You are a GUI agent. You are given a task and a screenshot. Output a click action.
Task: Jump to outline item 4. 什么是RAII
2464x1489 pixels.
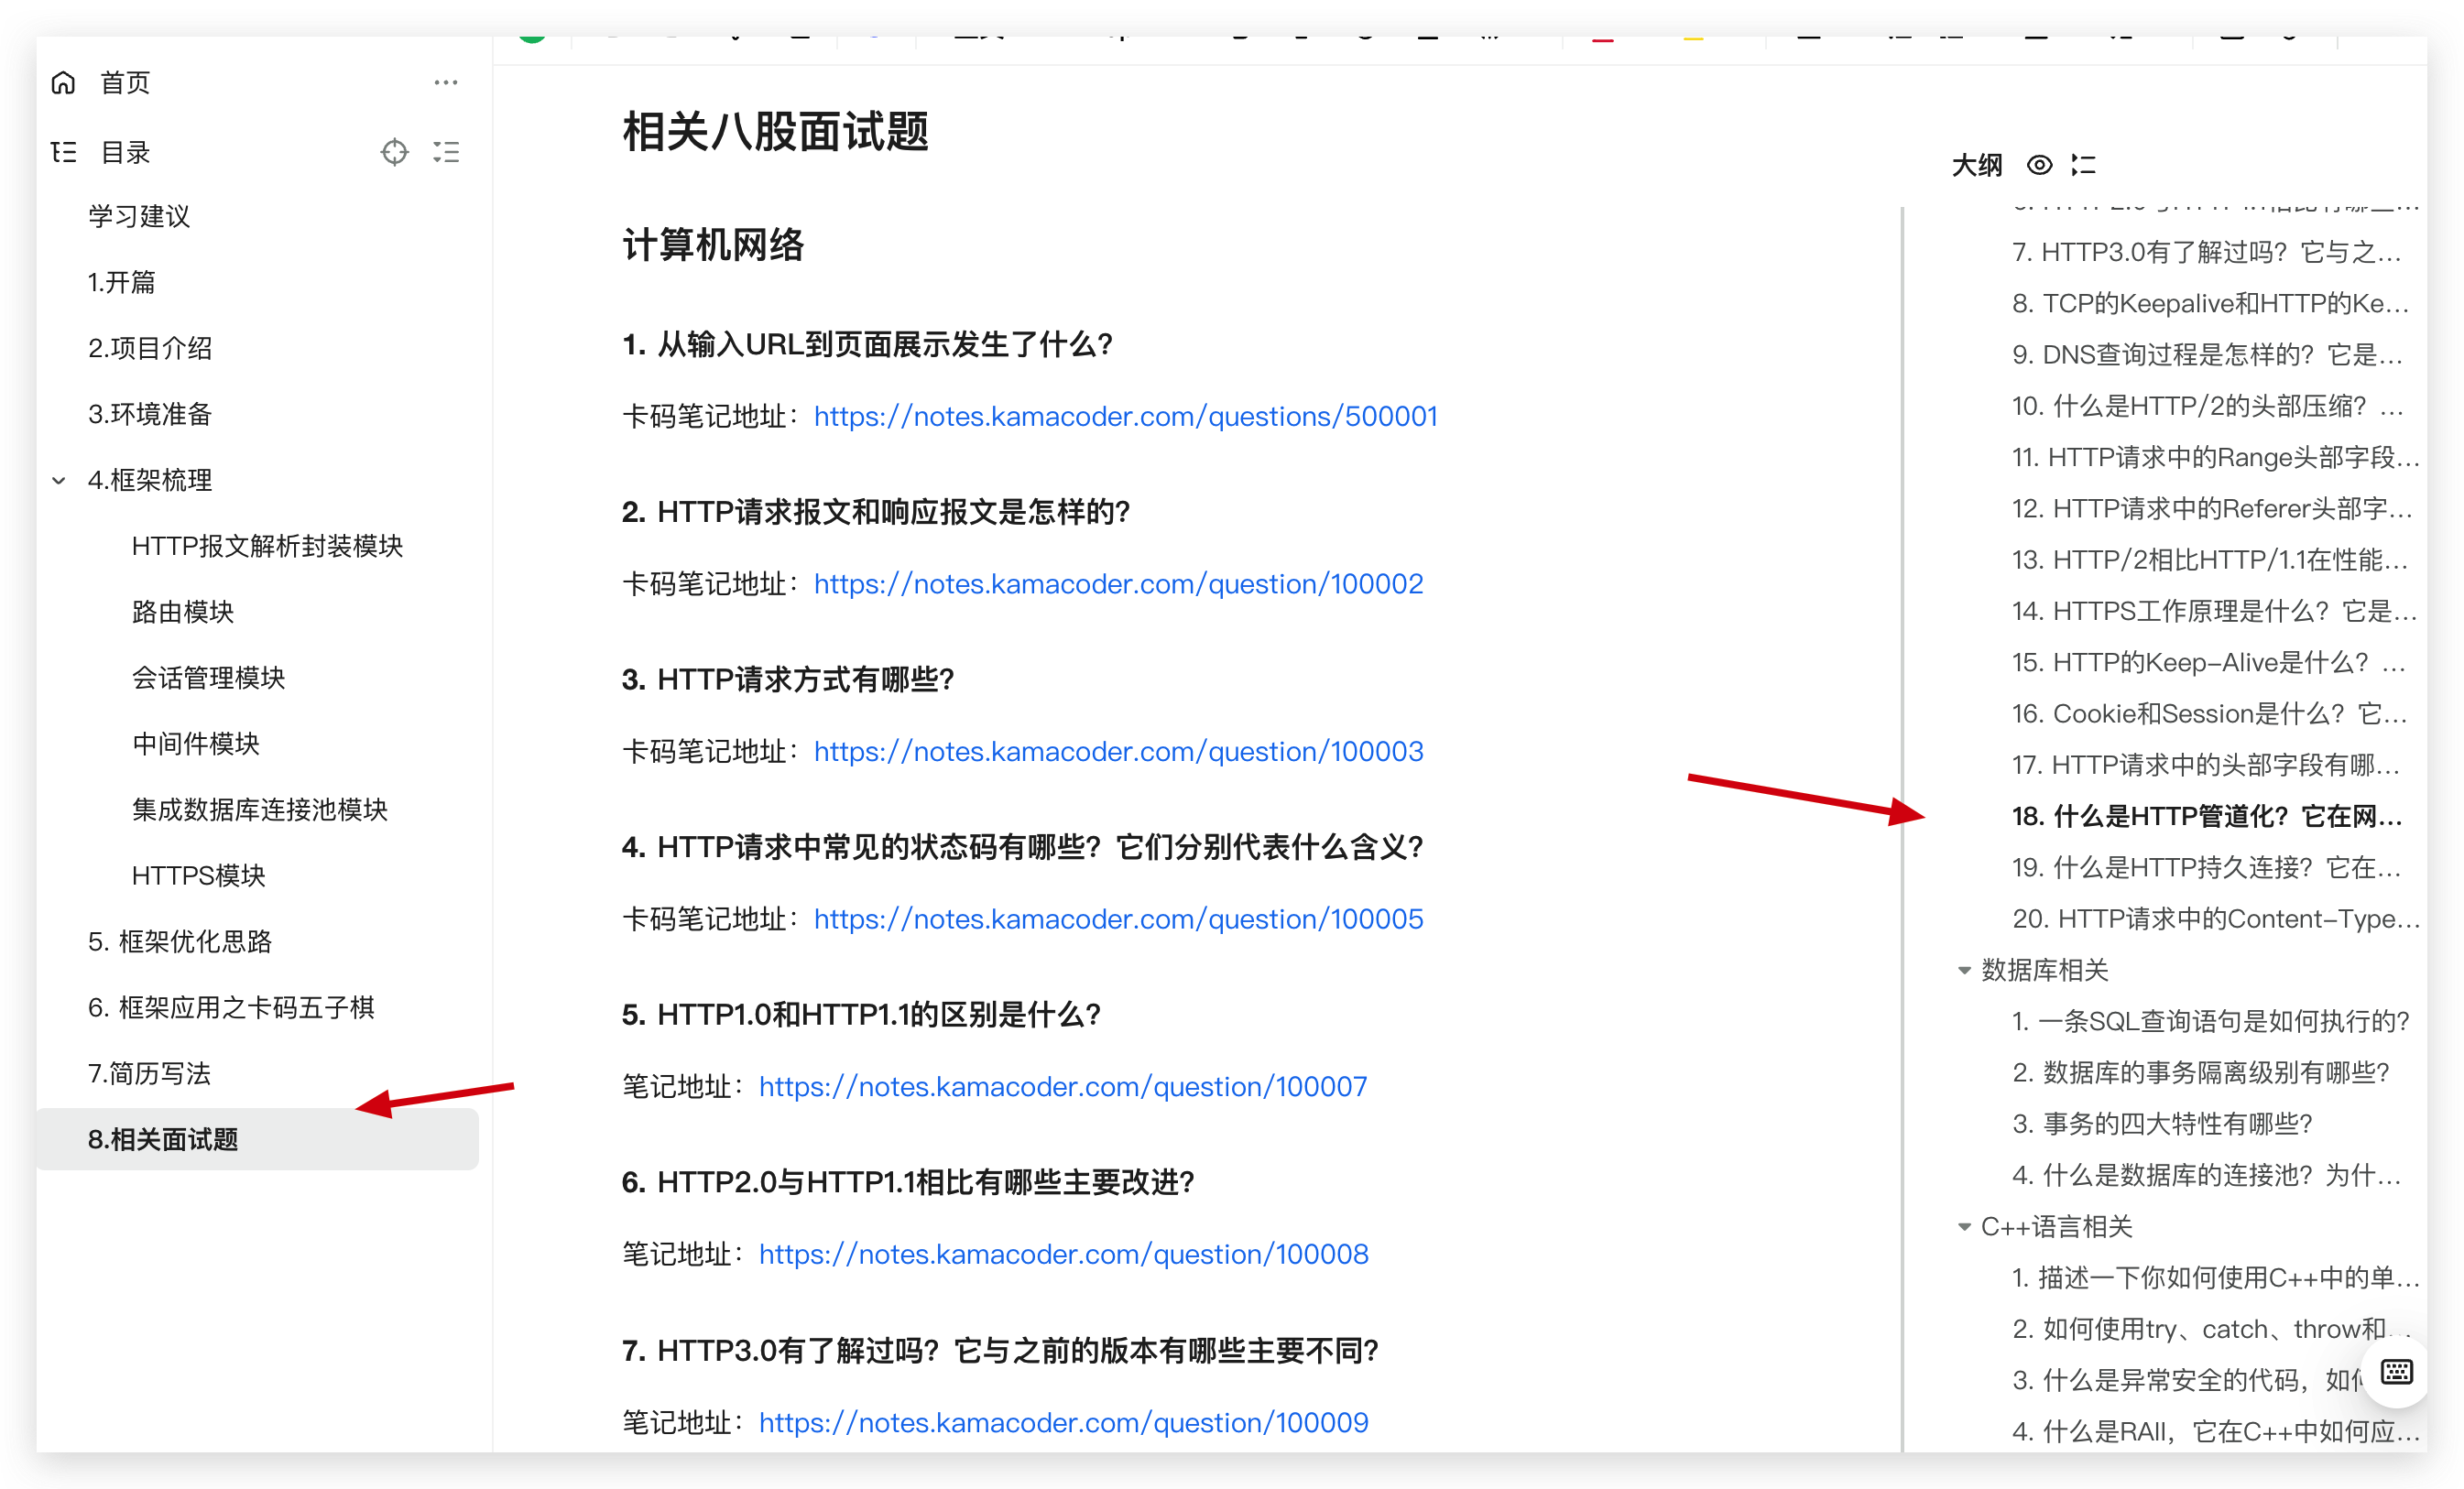pyautogui.click(x=2215, y=1432)
